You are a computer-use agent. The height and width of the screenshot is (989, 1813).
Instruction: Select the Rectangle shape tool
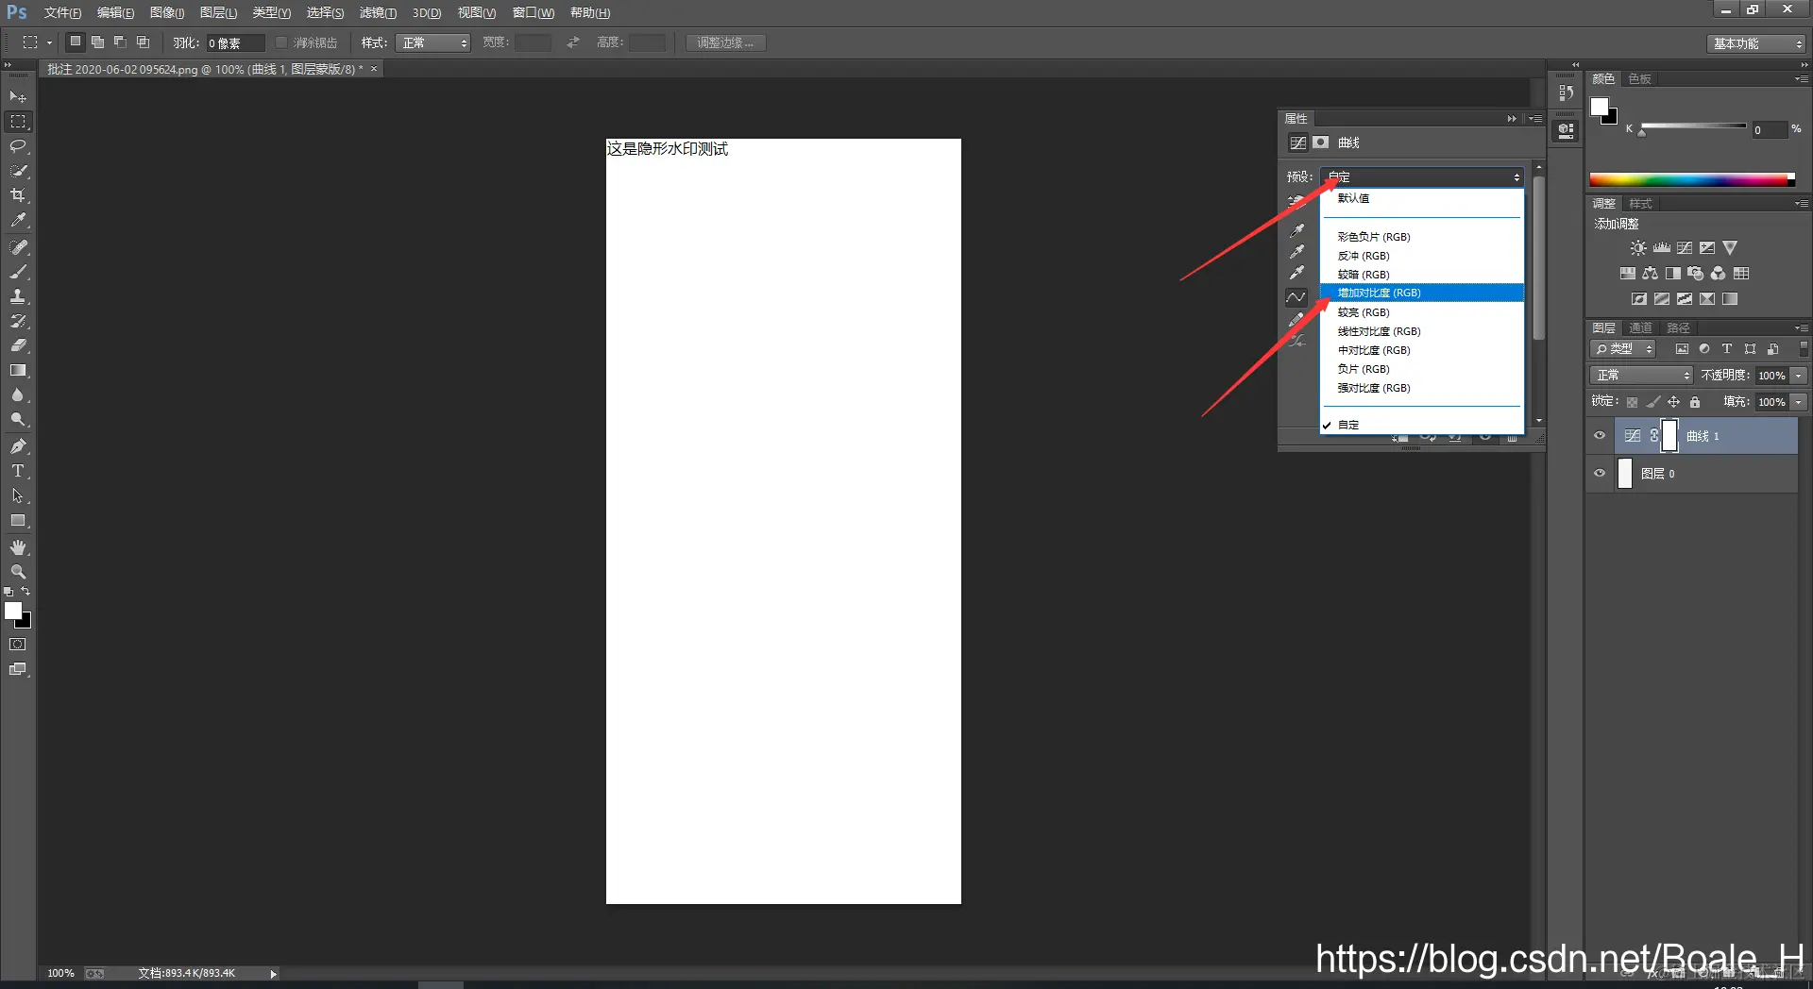(x=18, y=521)
